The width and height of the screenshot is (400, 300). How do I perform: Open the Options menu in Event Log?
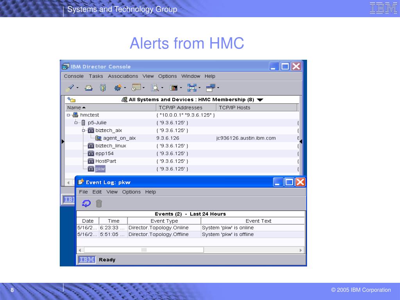(131, 192)
